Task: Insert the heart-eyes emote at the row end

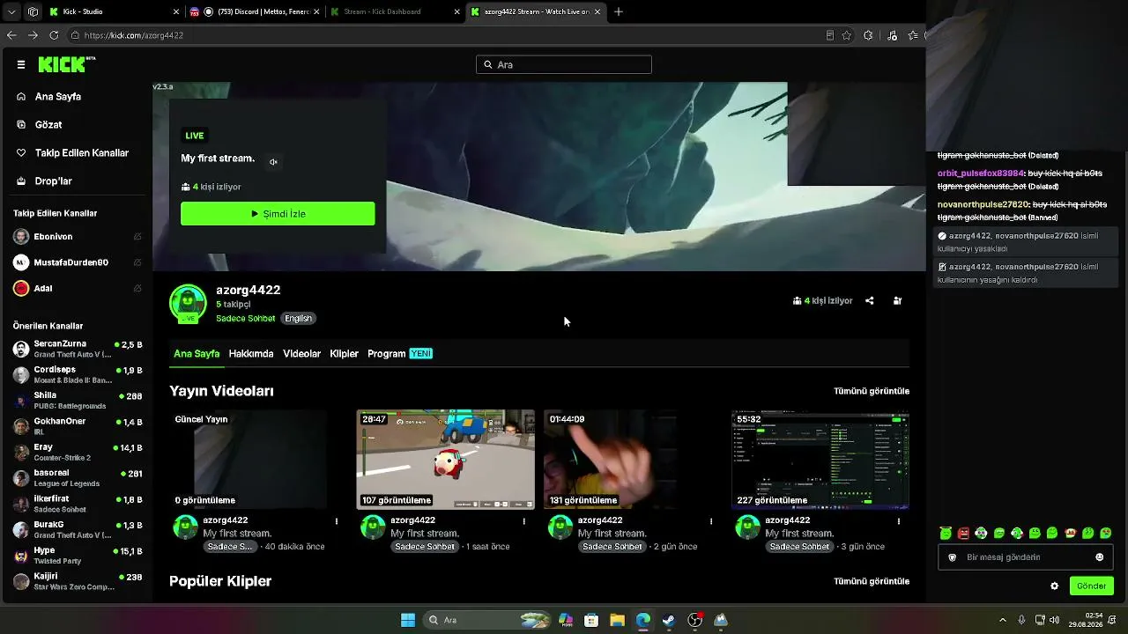Action: click(1106, 534)
